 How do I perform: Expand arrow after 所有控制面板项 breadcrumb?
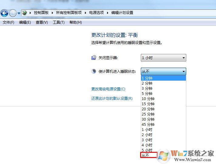pyautogui.click(x=86, y=13)
